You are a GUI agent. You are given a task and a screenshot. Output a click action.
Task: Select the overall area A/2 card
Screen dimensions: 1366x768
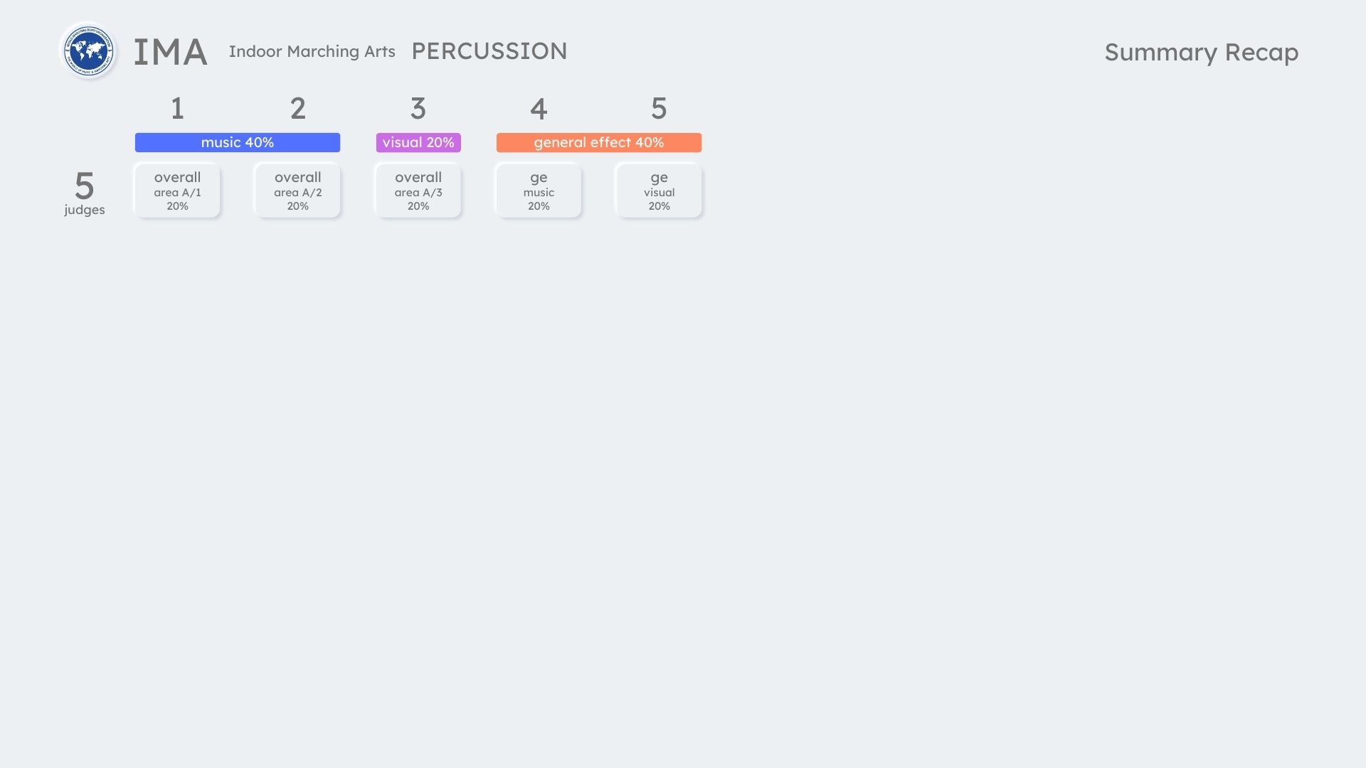tap(297, 191)
